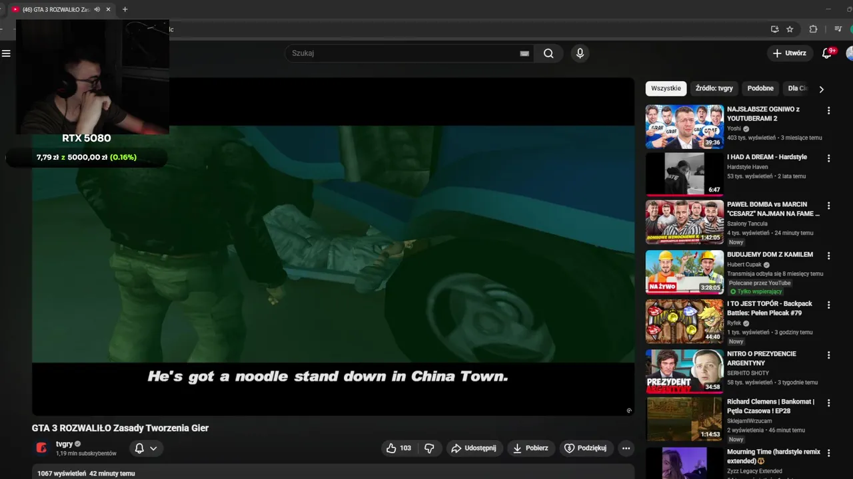Open a new browser tab
Viewport: 853px width, 479px height.
pos(125,9)
